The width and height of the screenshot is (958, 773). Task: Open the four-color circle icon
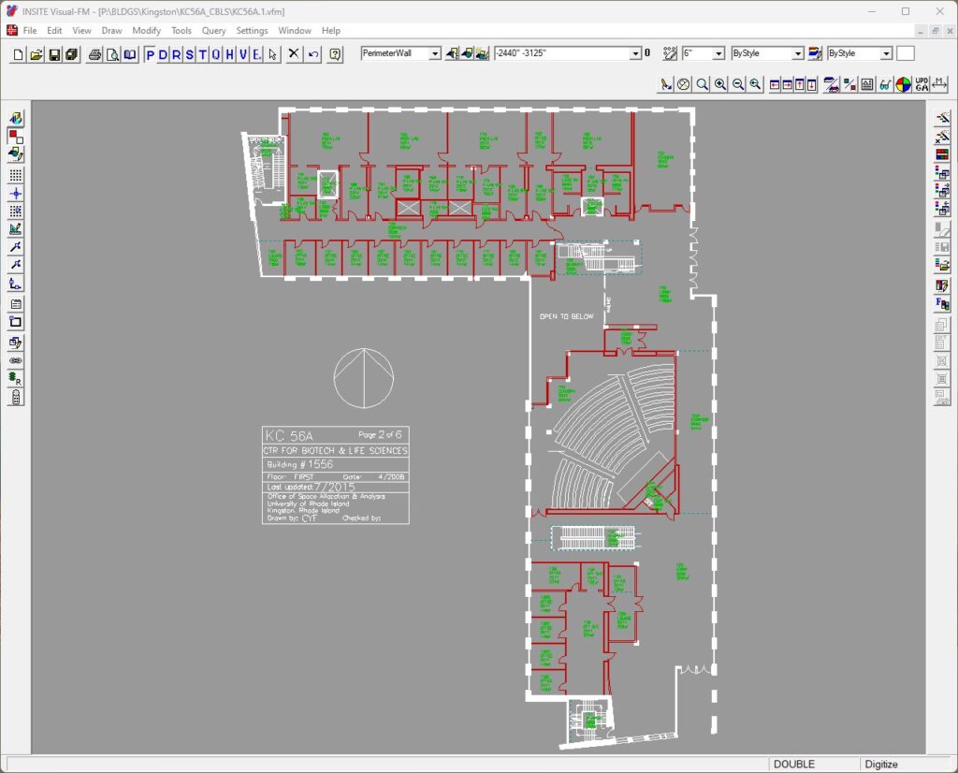pos(903,85)
